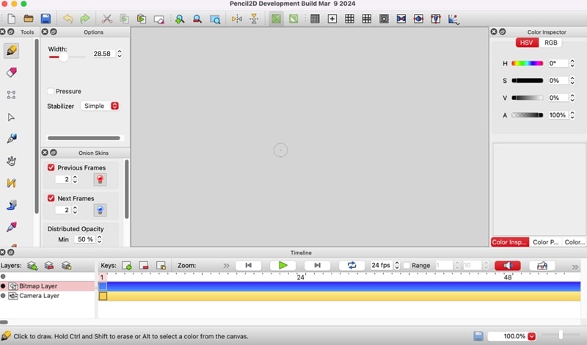The image size is (587, 345).
Task: Enable the Range playback checkbox
Action: pos(406,265)
